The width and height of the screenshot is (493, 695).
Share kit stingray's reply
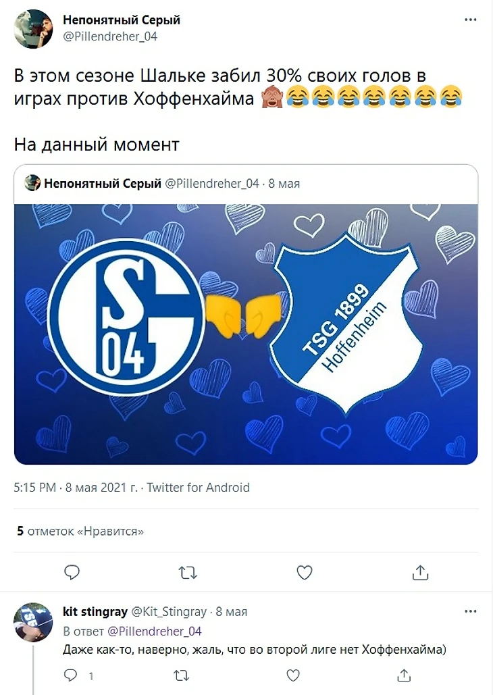pos(403,675)
